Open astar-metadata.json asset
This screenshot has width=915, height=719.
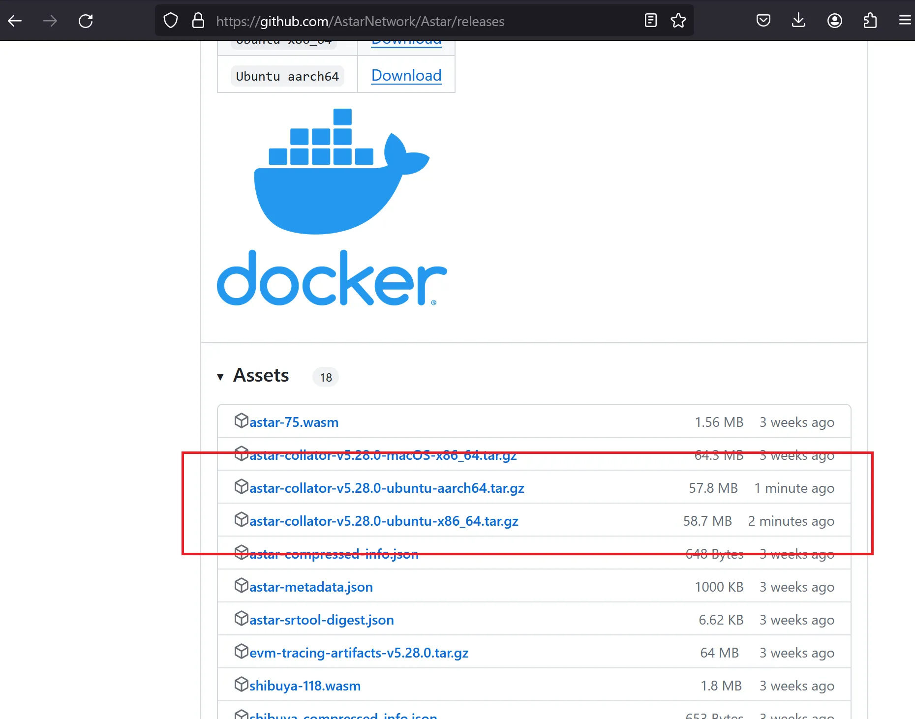coord(311,587)
